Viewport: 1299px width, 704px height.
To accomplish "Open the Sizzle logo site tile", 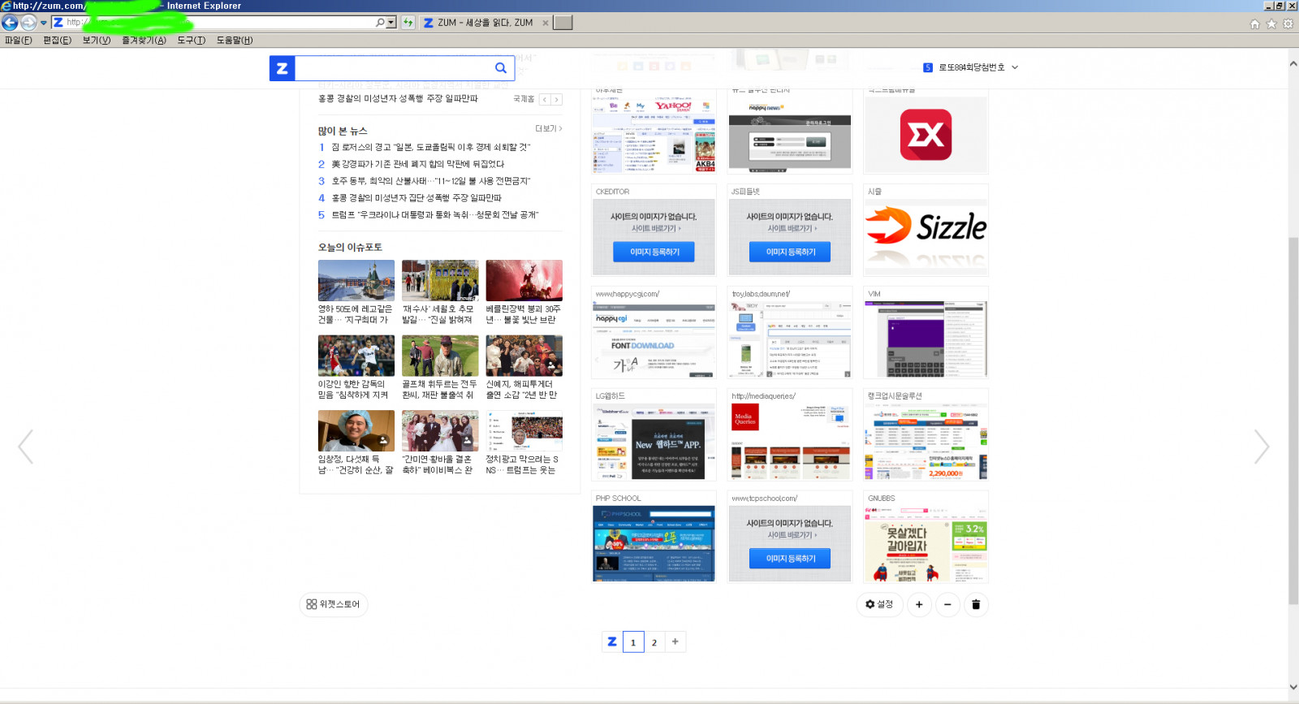I will point(926,235).
